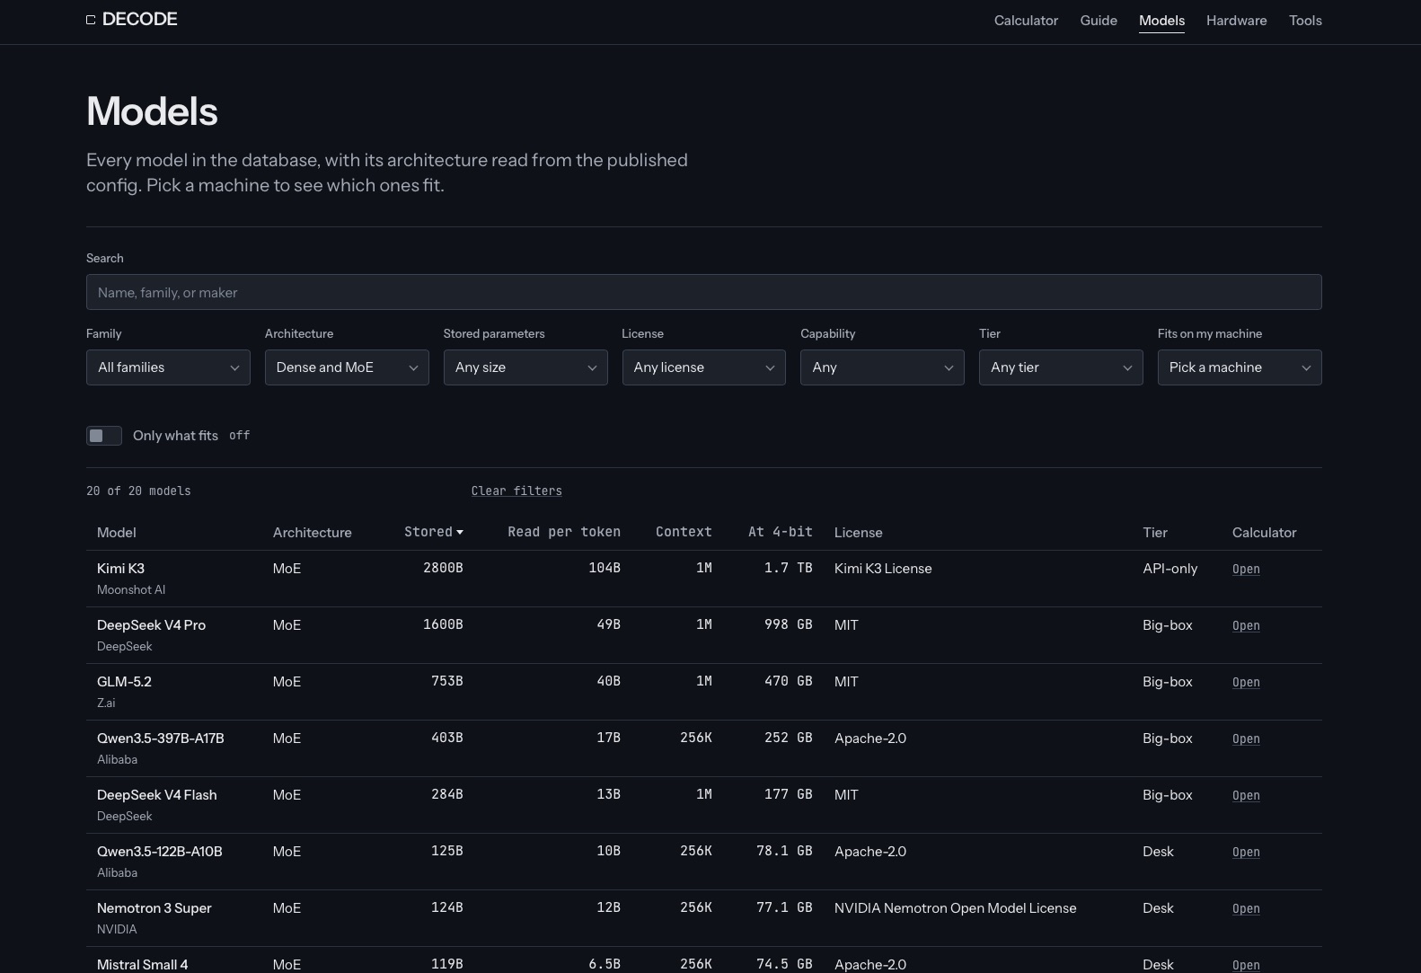The image size is (1421, 973).
Task: Open the Pick a machine dropdown
Action: tap(1240, 367)
